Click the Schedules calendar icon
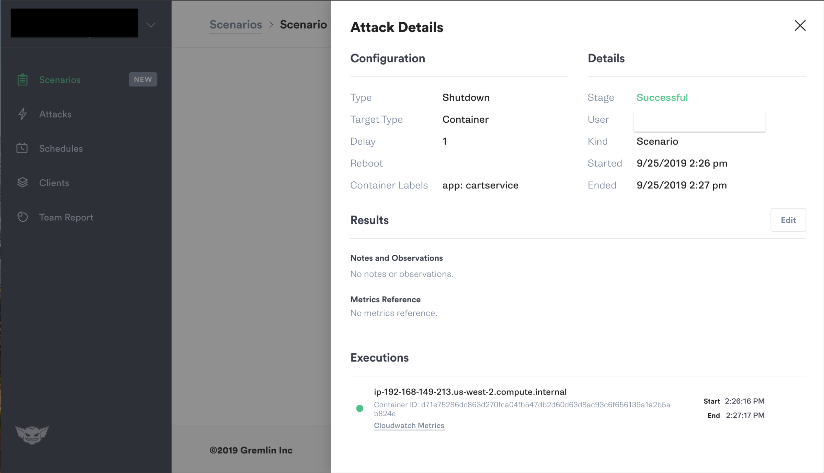 coord(22,148)
